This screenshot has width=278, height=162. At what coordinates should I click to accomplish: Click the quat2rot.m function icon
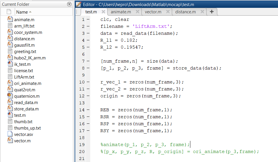point(10,90)
